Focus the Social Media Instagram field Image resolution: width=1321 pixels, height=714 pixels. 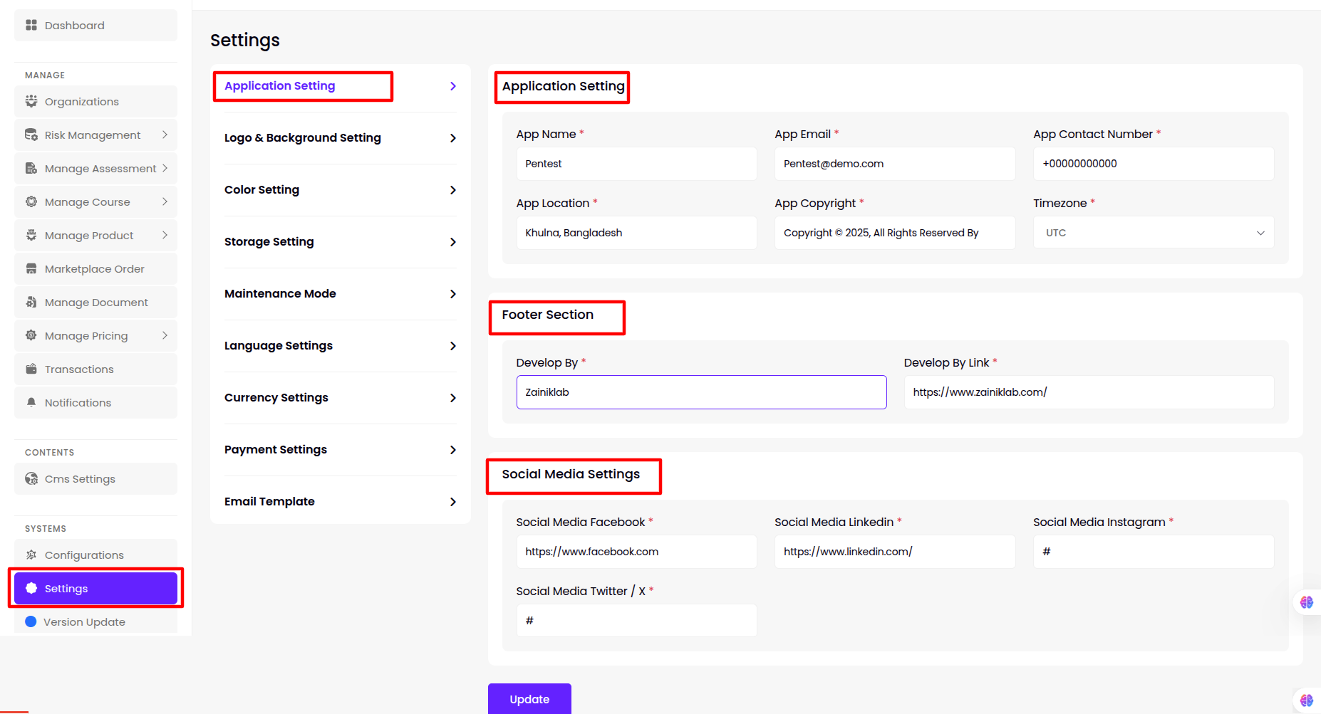pyautogui.click(x=1153, y=552)
